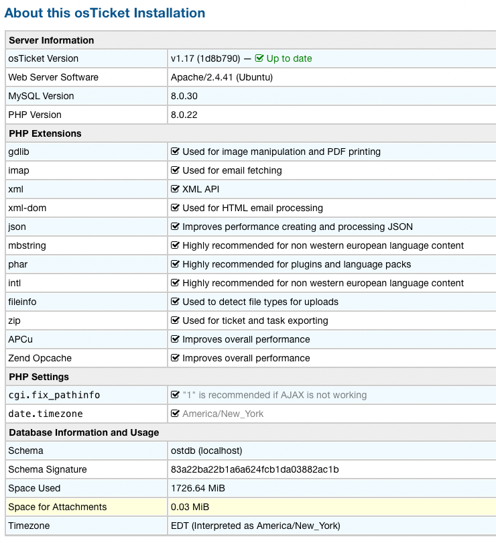
Task: Click the intl extension checkmark
Action: click(176, 283)
